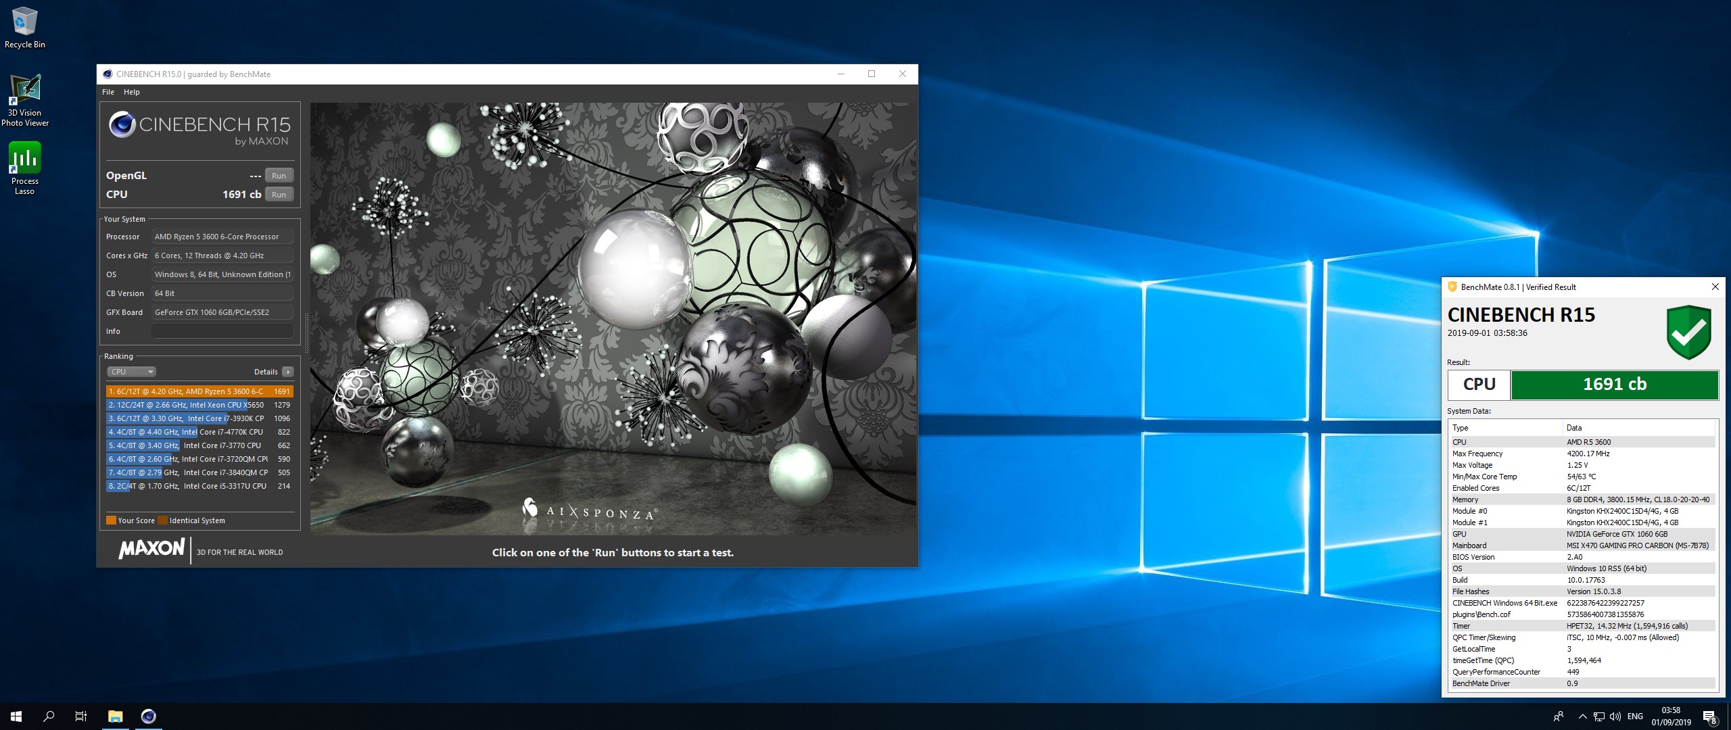The width and height of the screenshot is (1731, 730).
Task: Click the Details arrow button in Ranking
Action: 288,372
